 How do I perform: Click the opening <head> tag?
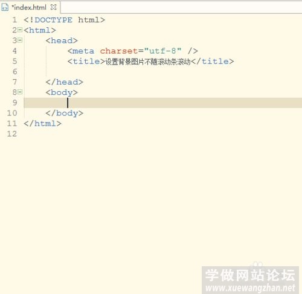[x=62, y=40]
